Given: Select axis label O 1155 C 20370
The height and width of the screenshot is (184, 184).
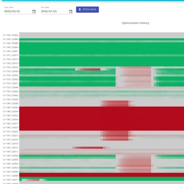Looking at the screenshot, I should [x=10, y=67].
